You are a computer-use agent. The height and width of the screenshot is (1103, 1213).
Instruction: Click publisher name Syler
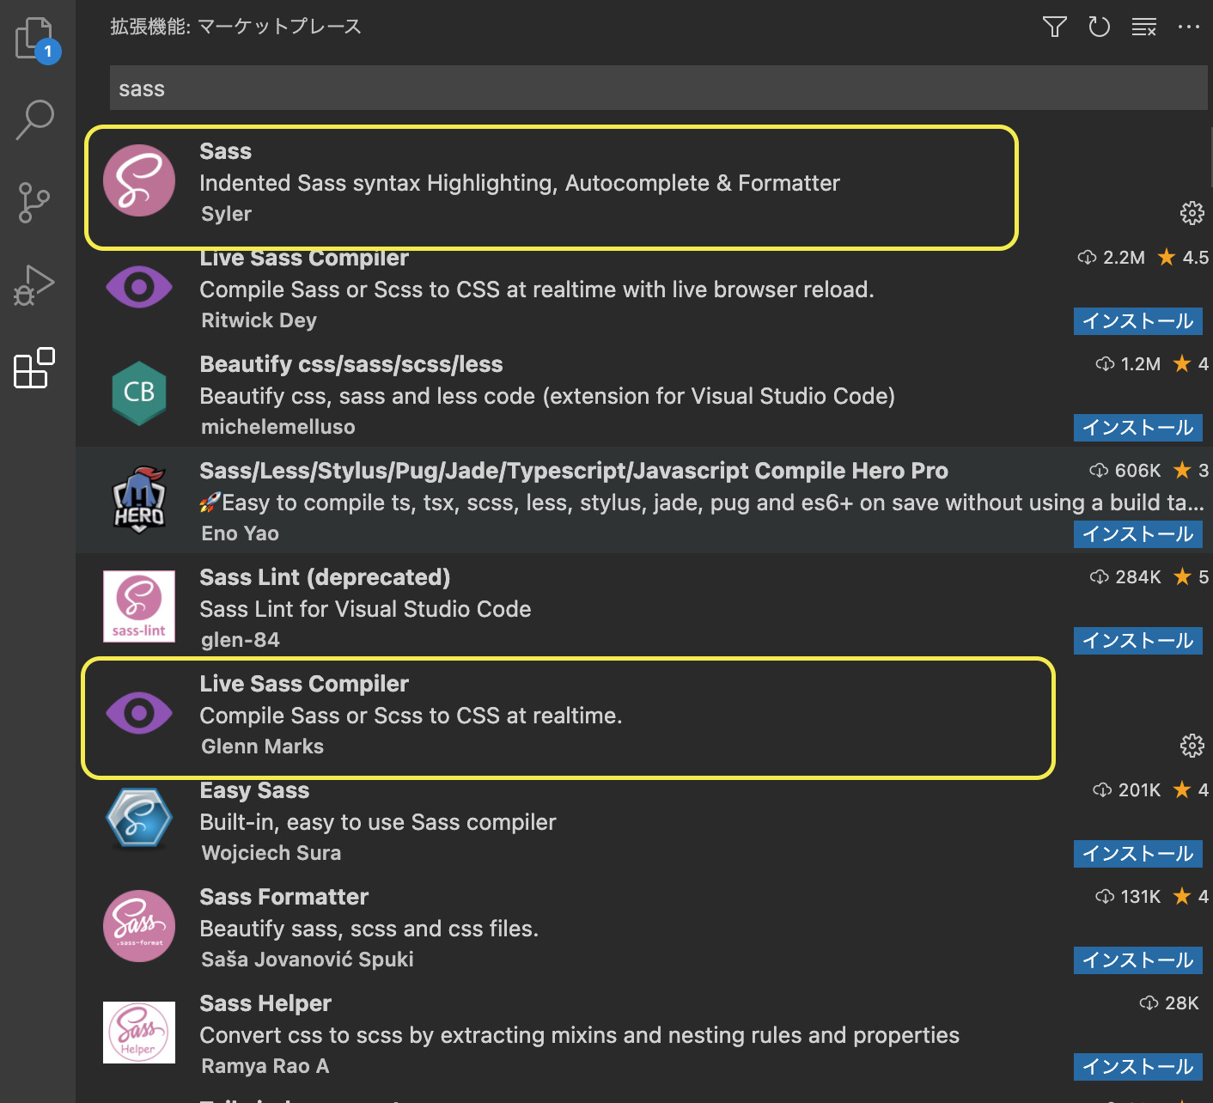(227, 214)
